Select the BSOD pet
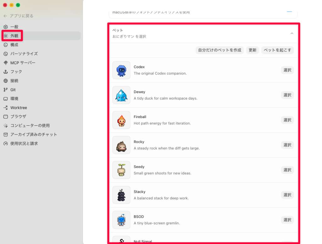This screenshot has height=244, width=322. tap(287, 220)
